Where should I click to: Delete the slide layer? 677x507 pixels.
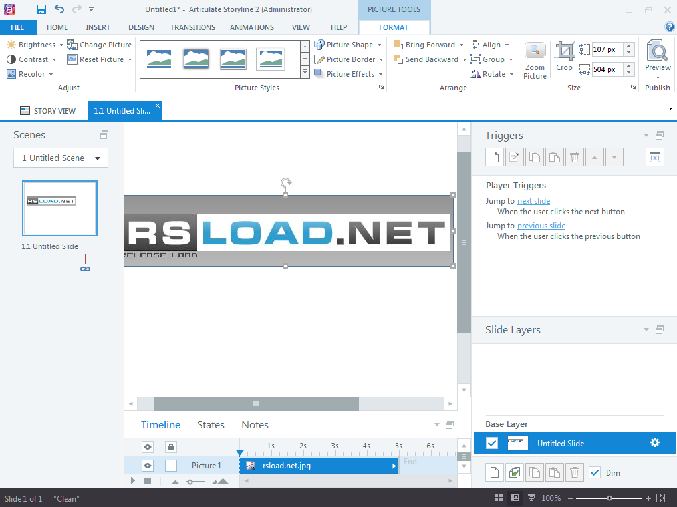click(x=574, y=472)
